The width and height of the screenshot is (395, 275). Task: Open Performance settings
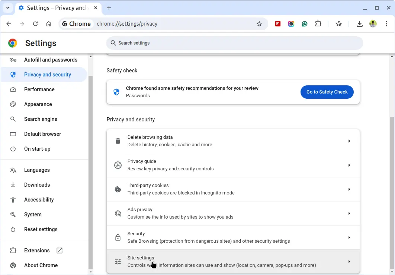coord(44,89)
